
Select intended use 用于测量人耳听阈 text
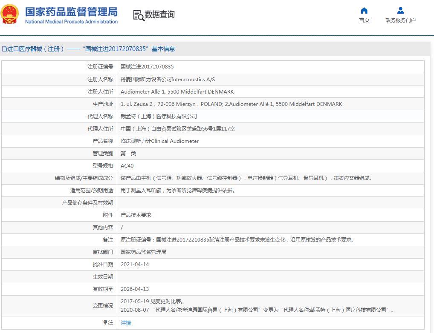point(179,190)
